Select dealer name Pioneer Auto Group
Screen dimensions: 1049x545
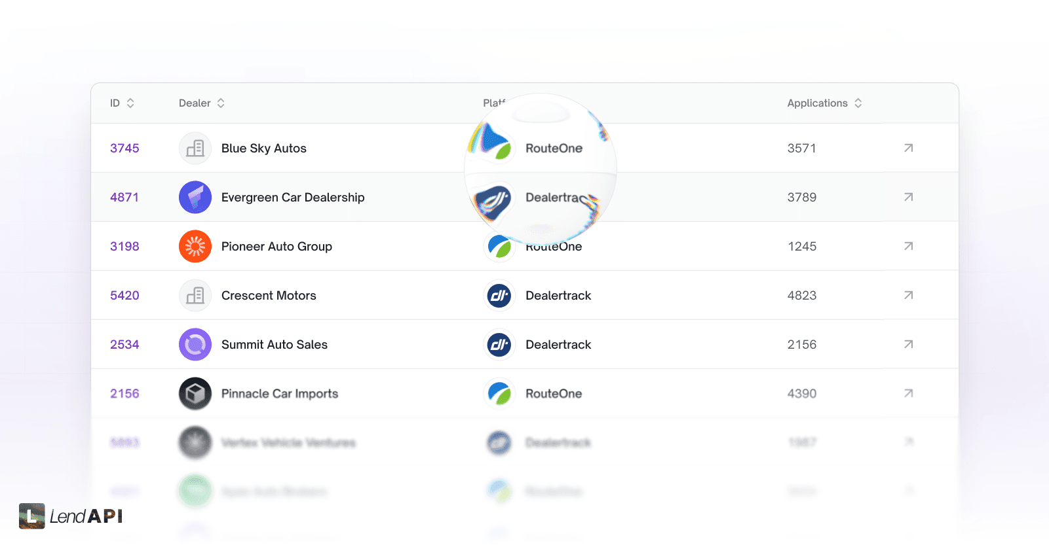point(277,247)
